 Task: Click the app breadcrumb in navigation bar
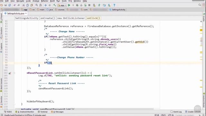click(x=24, y=10)
